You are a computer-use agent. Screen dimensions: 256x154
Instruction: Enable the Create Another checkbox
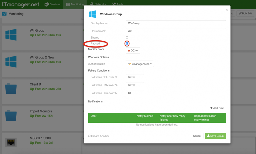(x=89, y=136)
